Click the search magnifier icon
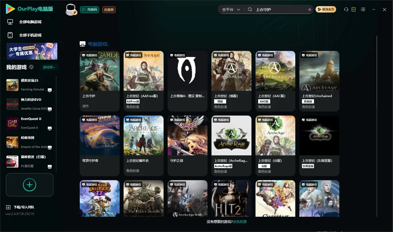Viewport: 393px width, 232px height. point(250,9)
